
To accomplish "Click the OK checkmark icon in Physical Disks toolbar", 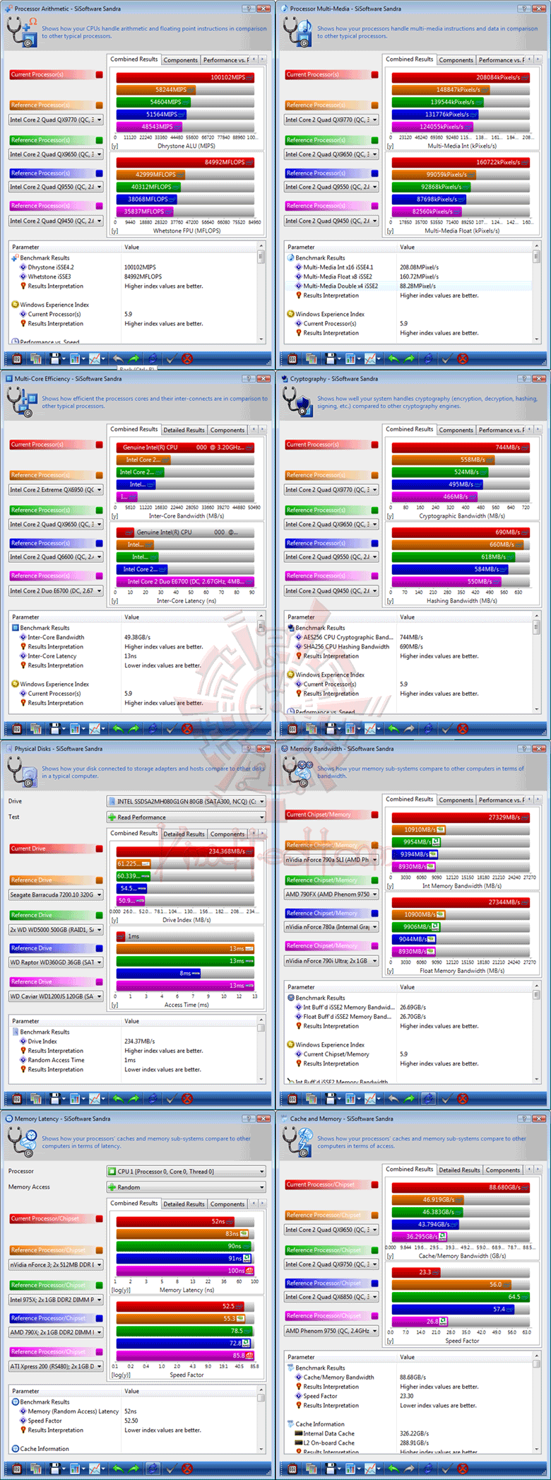I will pyautogui.click(x=171, y=1098).
